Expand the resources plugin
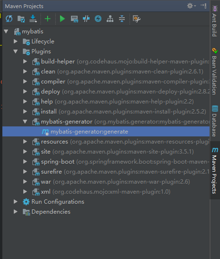This screenshot has width=220, height=259. point(25,142)
